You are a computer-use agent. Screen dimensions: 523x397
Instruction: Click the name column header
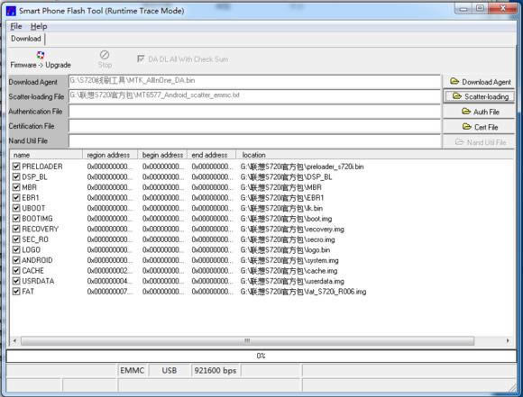pos(46,155)
